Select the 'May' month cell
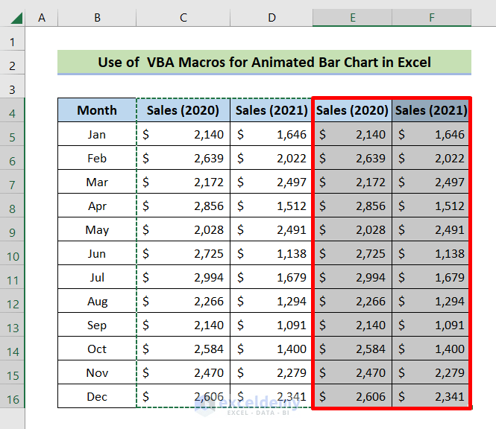496x429 pixels. click(97, 229)
